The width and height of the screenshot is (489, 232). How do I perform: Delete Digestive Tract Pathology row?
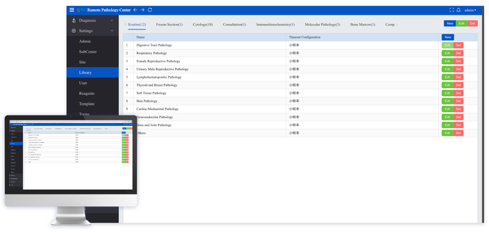click(x=458, y=45)
